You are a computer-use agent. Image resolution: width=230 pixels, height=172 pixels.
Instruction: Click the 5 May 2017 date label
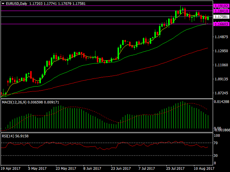click(37, 168)
